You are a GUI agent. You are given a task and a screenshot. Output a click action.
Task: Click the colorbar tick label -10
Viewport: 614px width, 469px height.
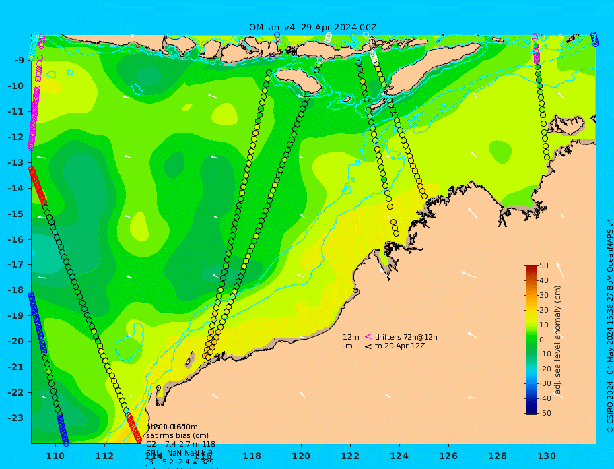pyautogui.click(x=545, y=354)
